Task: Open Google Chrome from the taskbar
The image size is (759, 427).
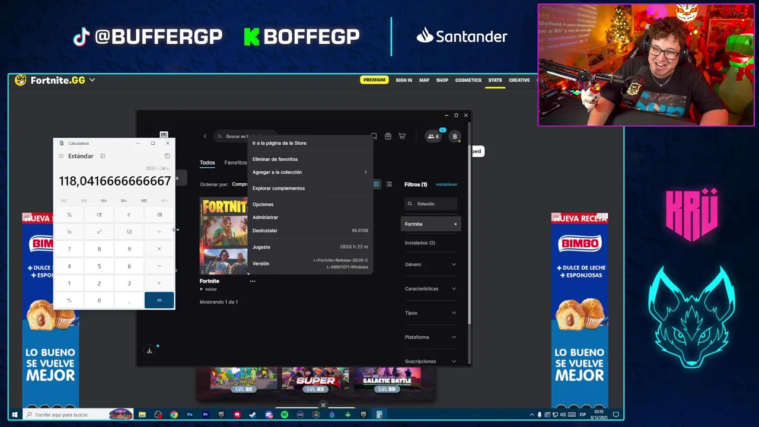Action: (174, 415)
